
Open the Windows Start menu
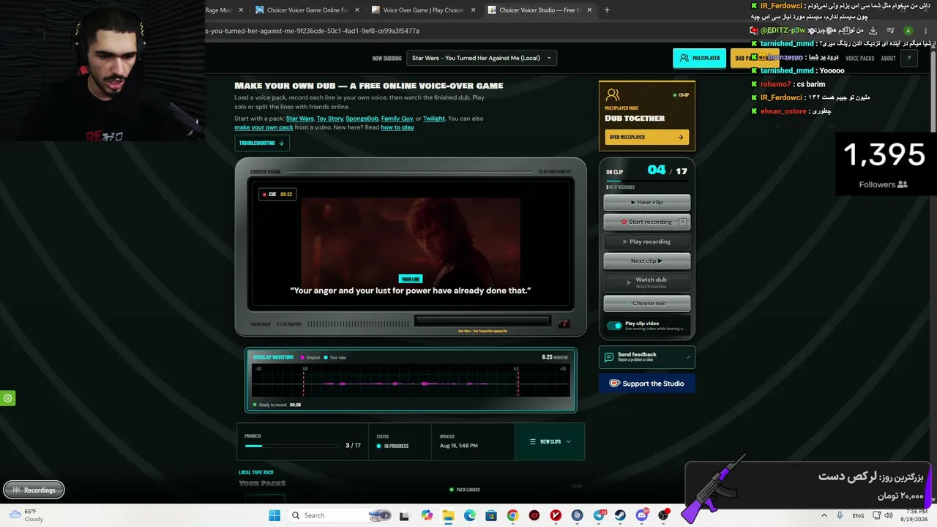275,515
